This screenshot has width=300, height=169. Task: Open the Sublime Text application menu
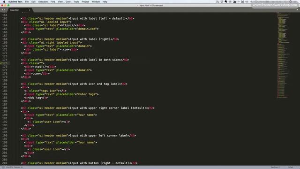(15, 2)
